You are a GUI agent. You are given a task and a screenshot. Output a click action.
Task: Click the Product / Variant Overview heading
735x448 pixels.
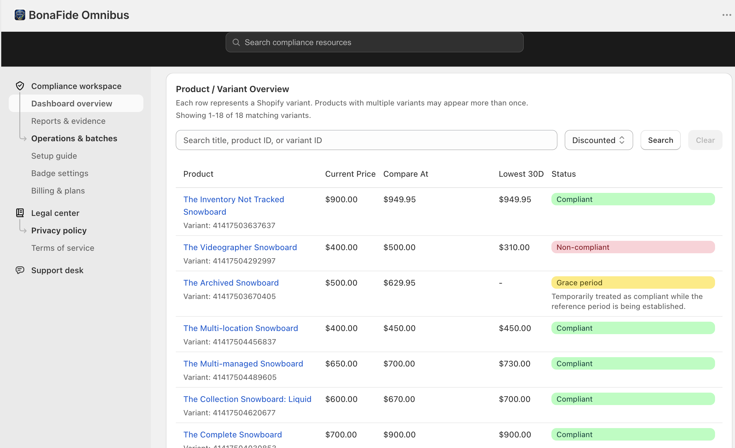tap(232, 89)
